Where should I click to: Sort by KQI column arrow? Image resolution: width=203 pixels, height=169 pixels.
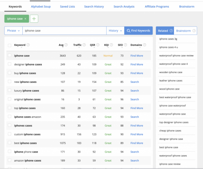pos(108,48)
